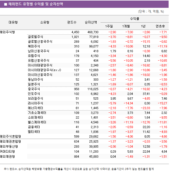This screenshot has width=170, height=173.
Task: Click the '해외주식형' category label
Action: pos(7,32)
